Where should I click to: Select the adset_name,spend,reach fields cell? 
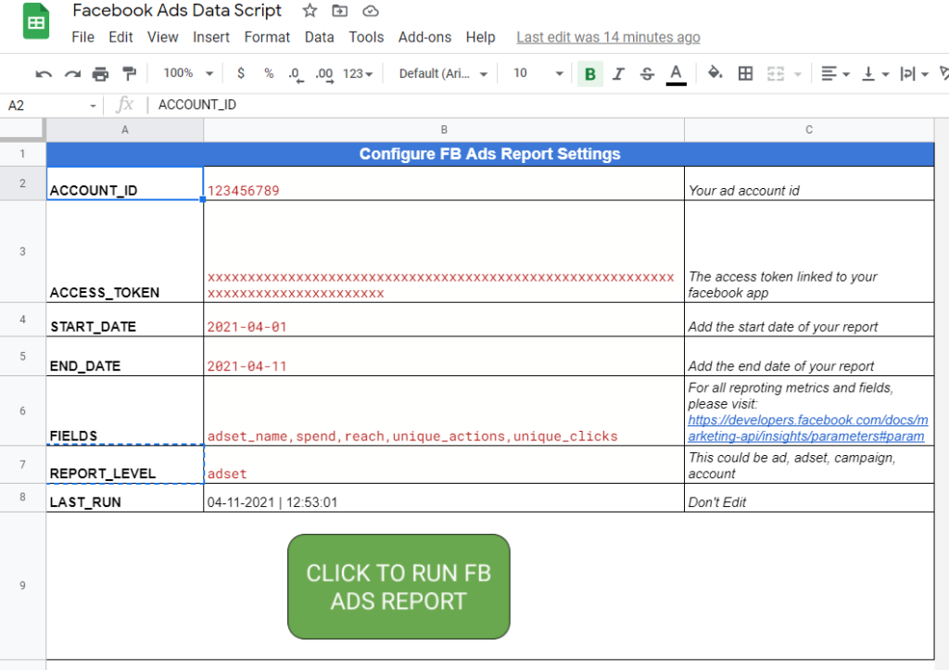(444, 411)
